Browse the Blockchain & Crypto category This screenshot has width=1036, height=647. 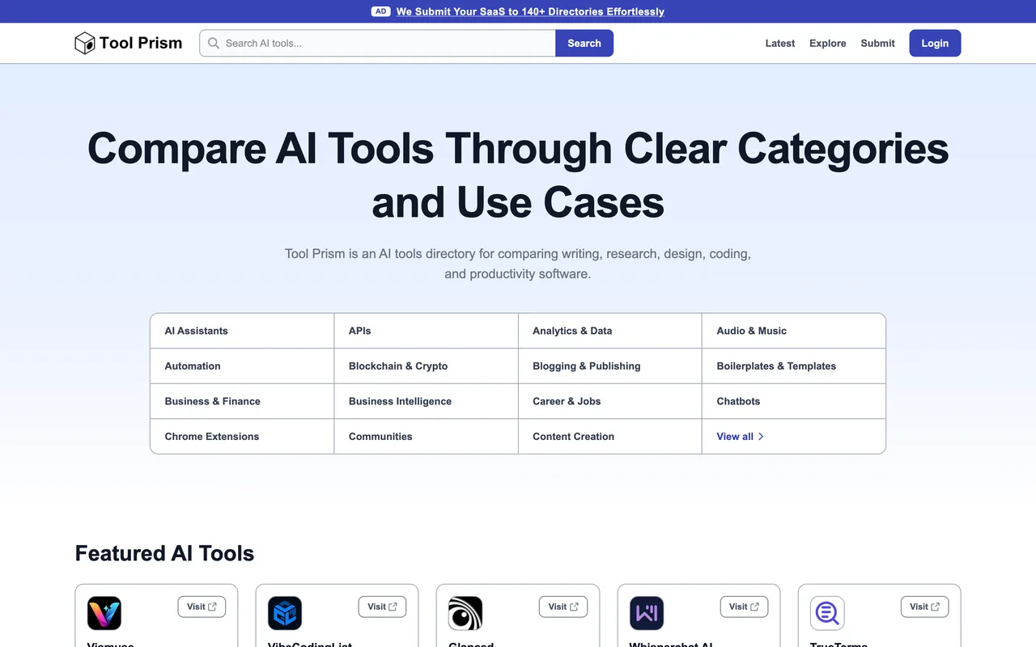tap(426, 366)
